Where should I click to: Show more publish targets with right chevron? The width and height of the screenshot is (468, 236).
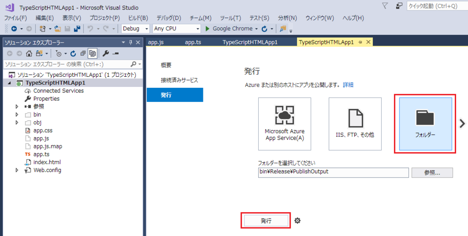tap(462, 123)
